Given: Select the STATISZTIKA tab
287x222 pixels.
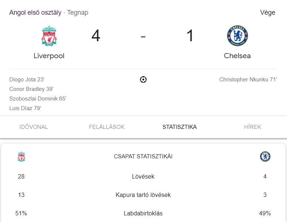Looking at the screenshot, I should 180,127.
